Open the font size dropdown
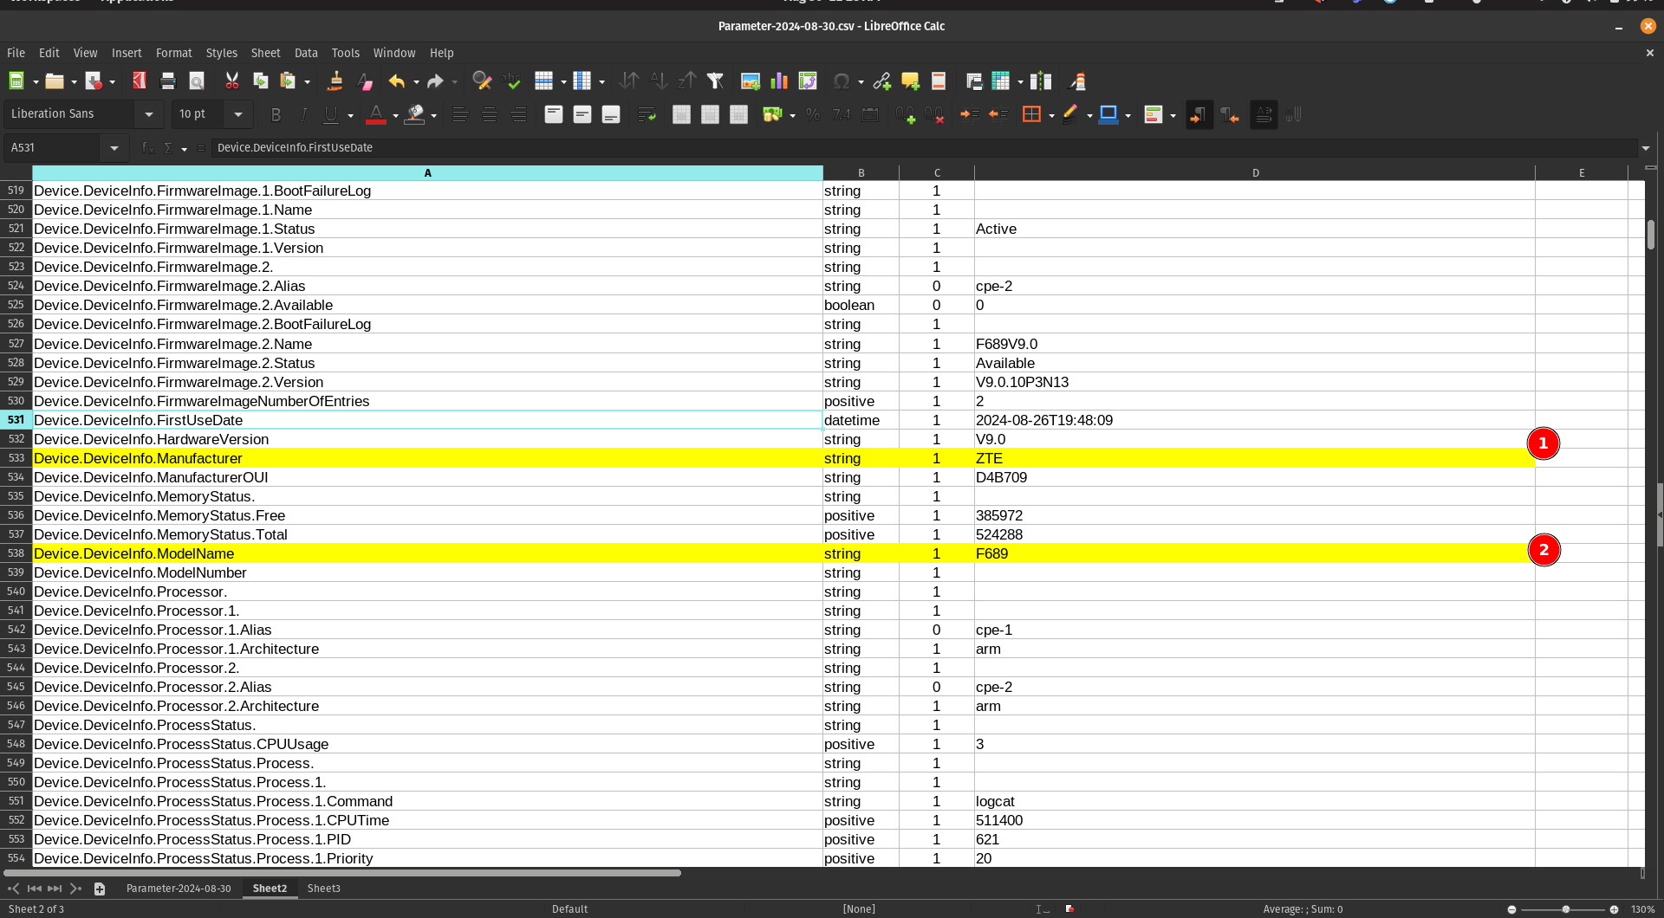The image size is (1664, 918). click(237, 114)
